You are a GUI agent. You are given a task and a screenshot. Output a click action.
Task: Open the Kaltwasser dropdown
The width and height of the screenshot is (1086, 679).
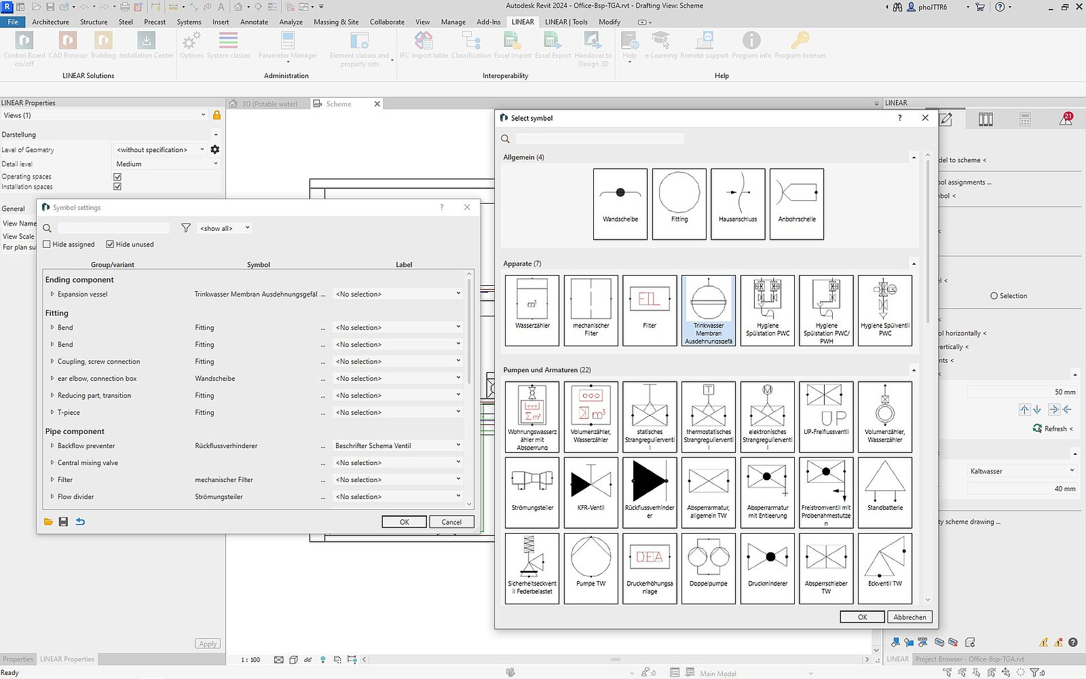(1022, 471)
